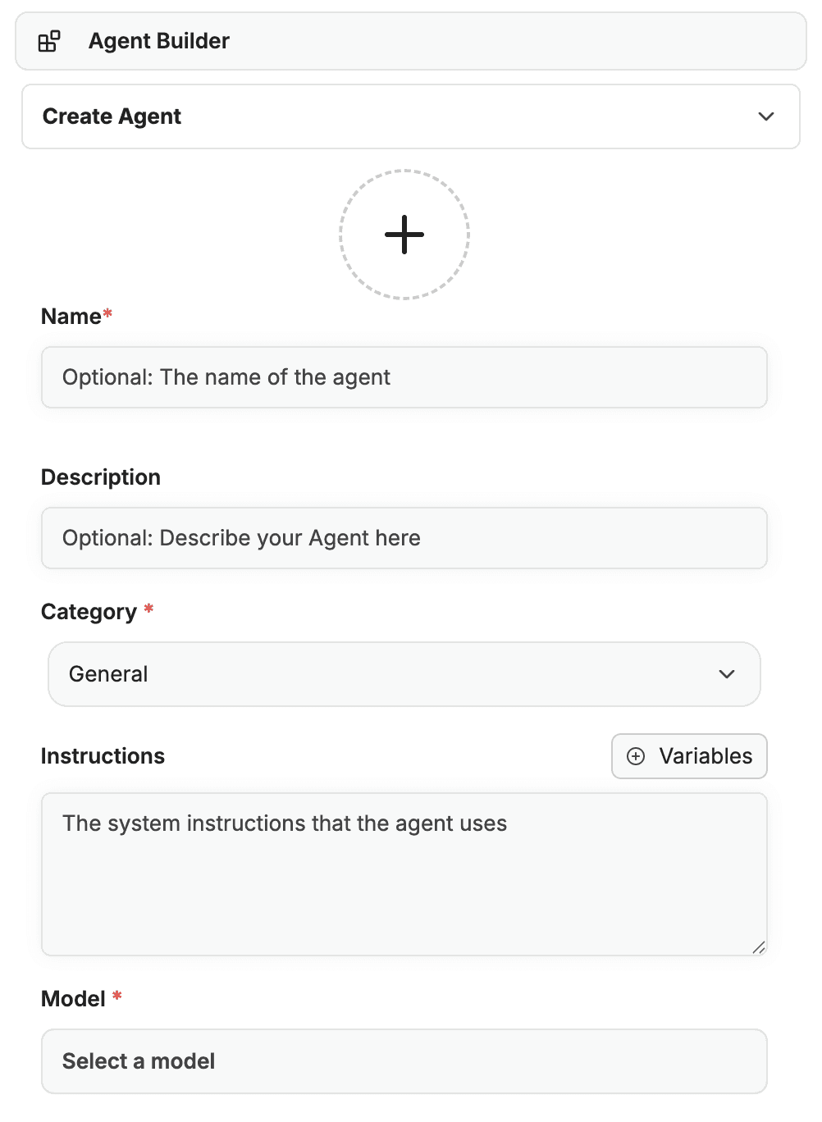Click the Agent Builder grid icon
The width and height of the screenshot is (822, 1122).
pos(49,41)
